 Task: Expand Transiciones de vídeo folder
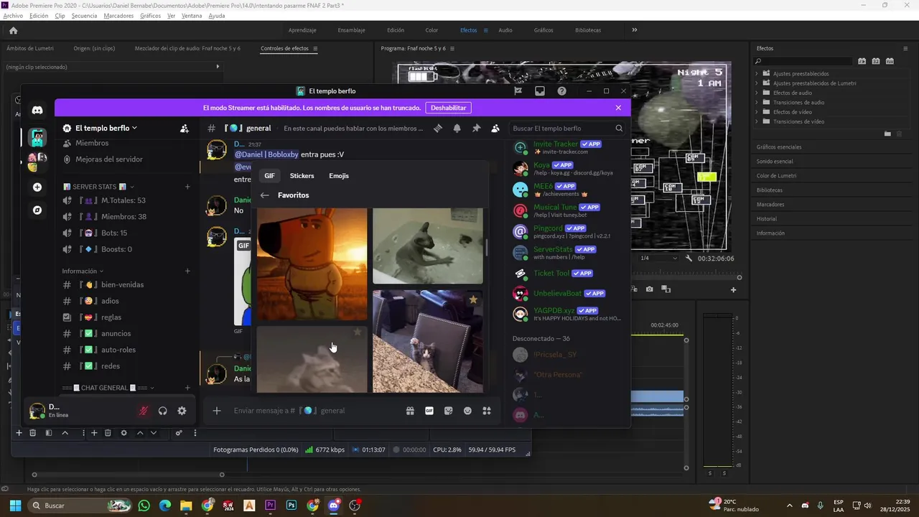tap(757, 121)
